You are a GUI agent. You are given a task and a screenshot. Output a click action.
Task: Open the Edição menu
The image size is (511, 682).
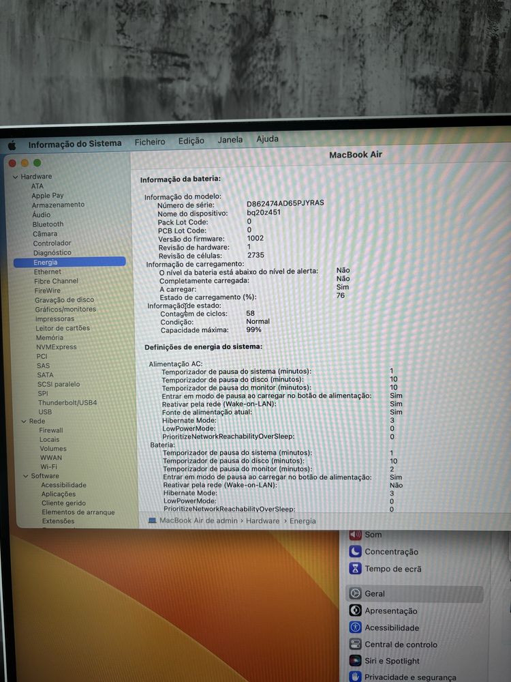pyautogui.click(x=191, y=140)
